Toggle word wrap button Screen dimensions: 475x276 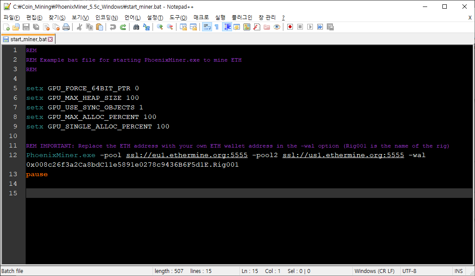[x=207, y=27]
